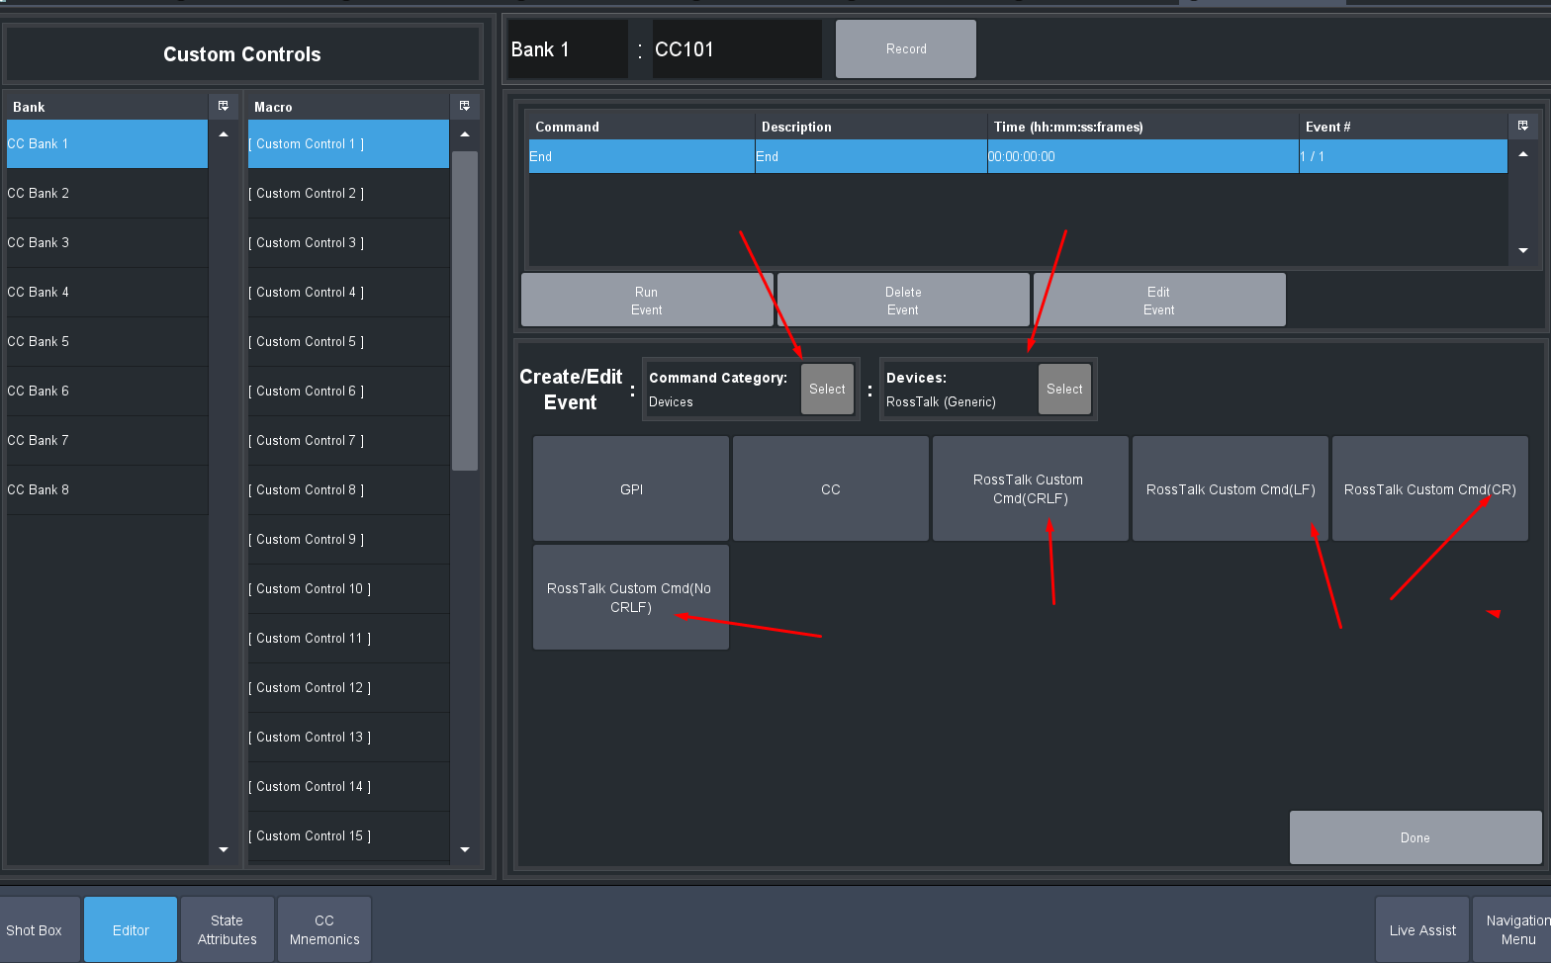Select the Custom Control 8 macro
This screenshot has width=1551, height=963.
tap(348, 490)
